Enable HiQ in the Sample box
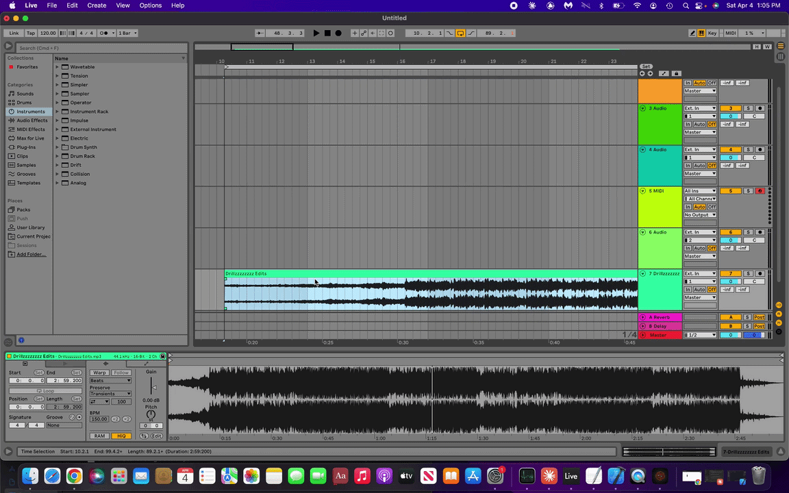789x493 pixels. [x=121, y=435]
